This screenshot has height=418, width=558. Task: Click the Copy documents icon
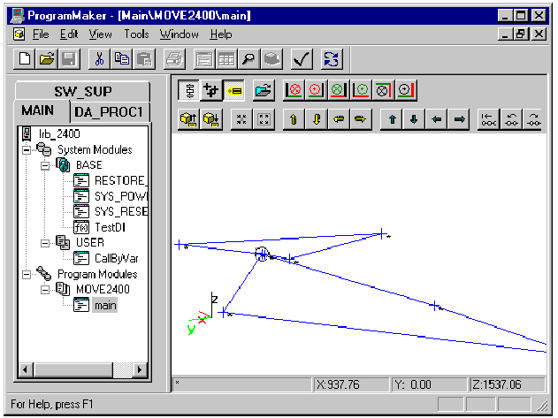click(x=121, y=58)
